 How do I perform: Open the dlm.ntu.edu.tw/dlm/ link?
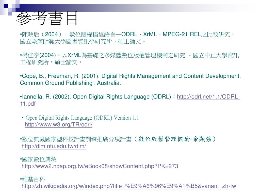click(54, 146)
